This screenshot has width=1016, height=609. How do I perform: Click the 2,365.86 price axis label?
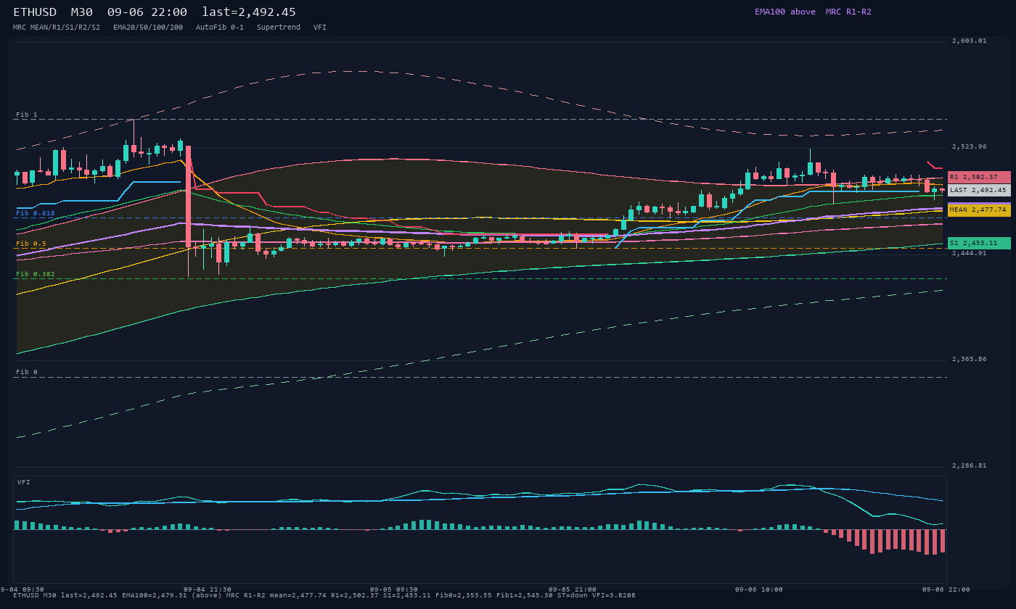click(x=970, y=359)
